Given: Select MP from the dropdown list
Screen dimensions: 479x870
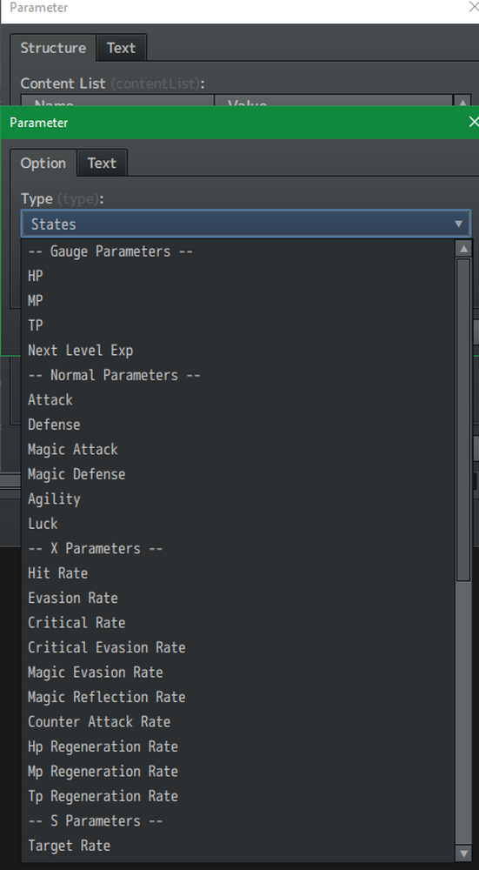Looking at the screenshot, I should 238,301.
